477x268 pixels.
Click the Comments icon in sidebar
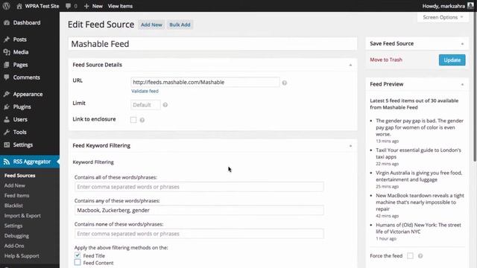(7, 77)
